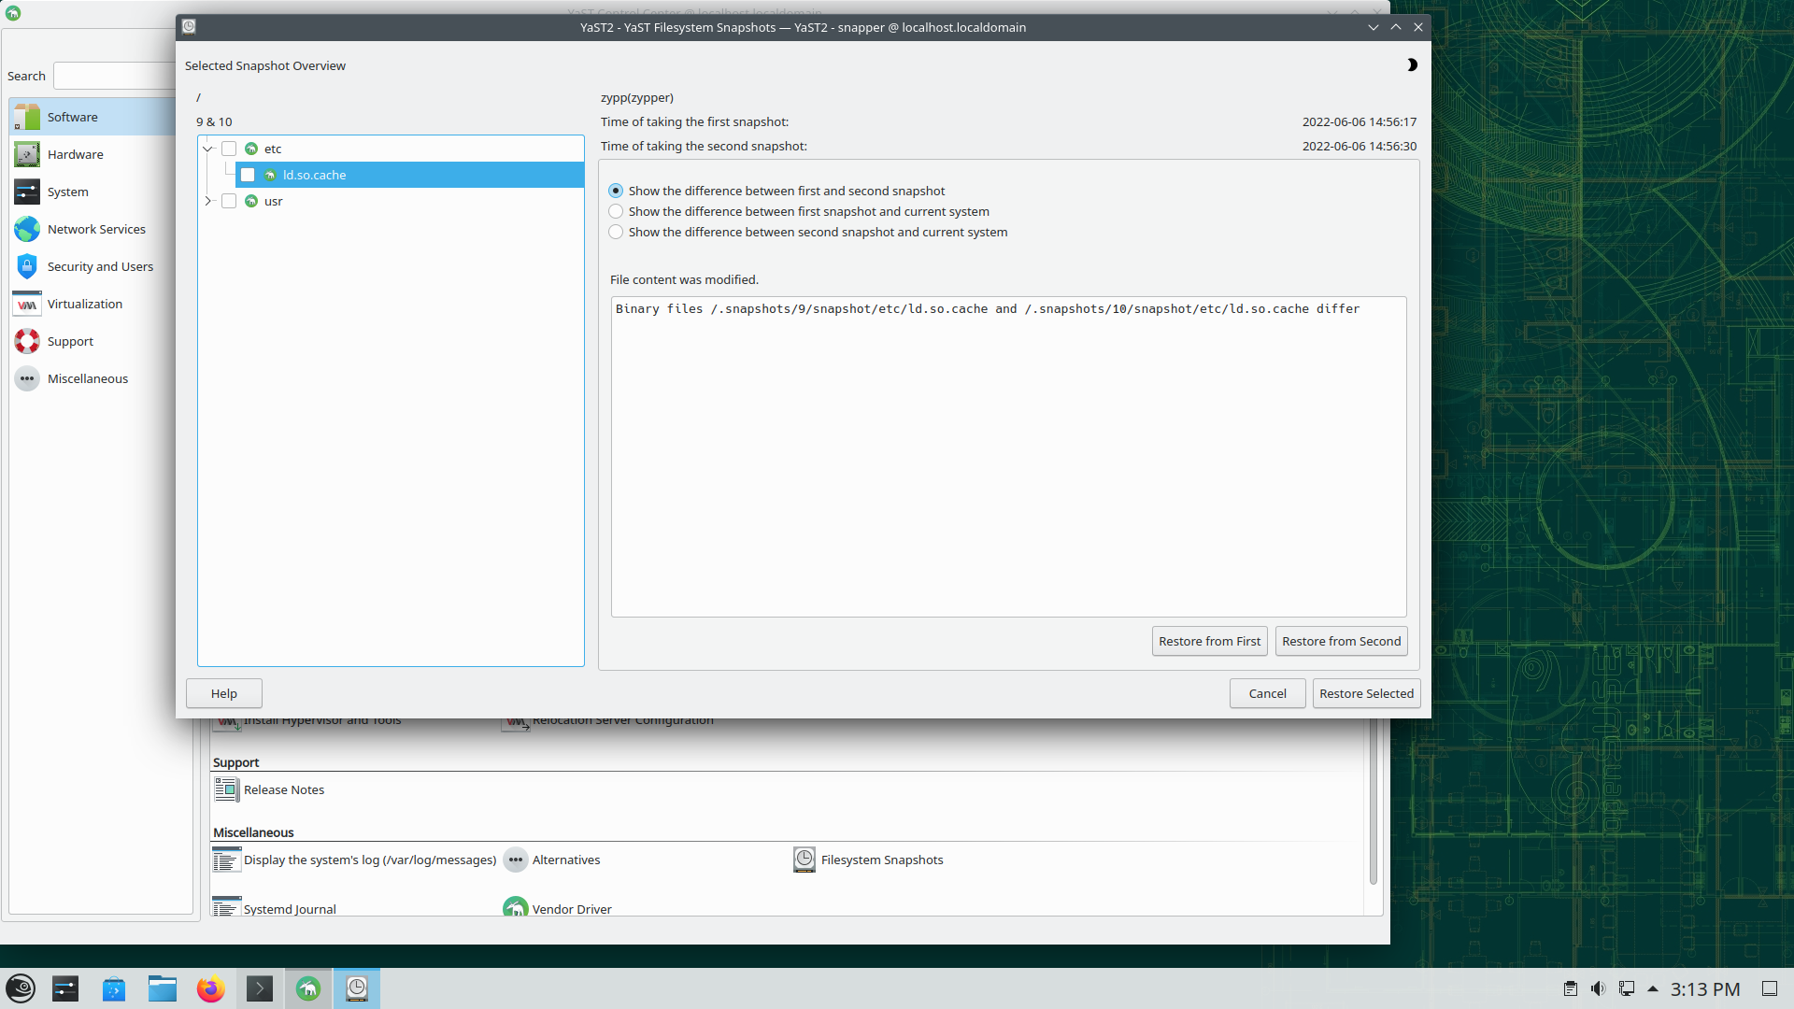
Task: Open the file manager from the taskbar
Action: (x=163, y=988)
